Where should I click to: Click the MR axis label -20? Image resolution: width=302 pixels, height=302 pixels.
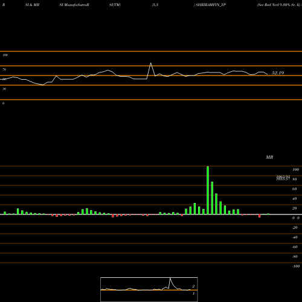click(295, 228)
